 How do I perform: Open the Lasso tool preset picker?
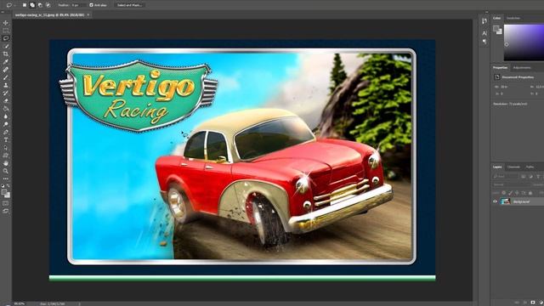10,5
